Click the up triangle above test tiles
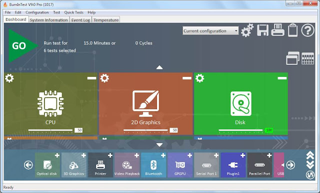320x193 pixels. point(159,67)
